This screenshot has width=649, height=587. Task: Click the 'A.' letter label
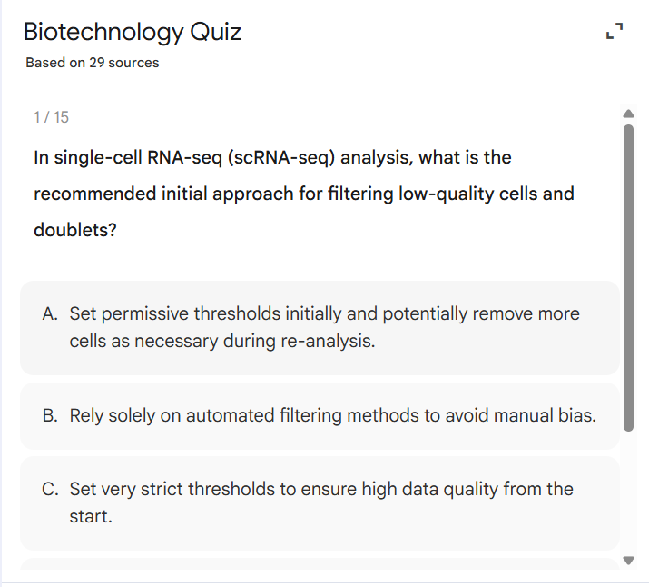pos(51,314)
